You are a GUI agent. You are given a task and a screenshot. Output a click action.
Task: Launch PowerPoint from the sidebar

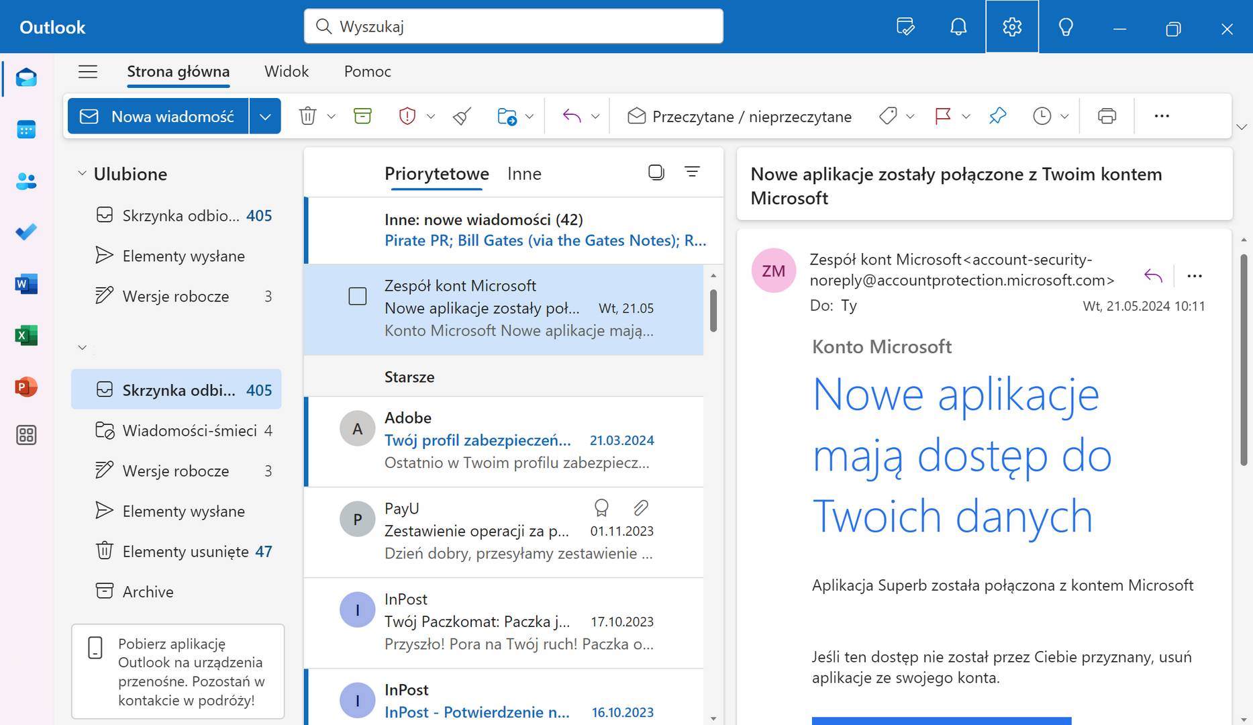[26, 387]
